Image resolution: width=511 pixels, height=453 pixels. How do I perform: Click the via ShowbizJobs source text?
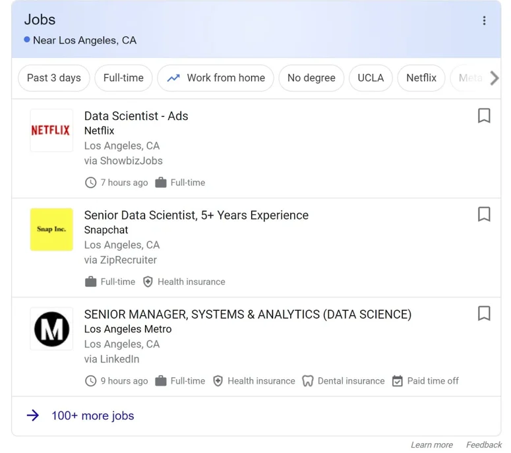pos(123,161)
